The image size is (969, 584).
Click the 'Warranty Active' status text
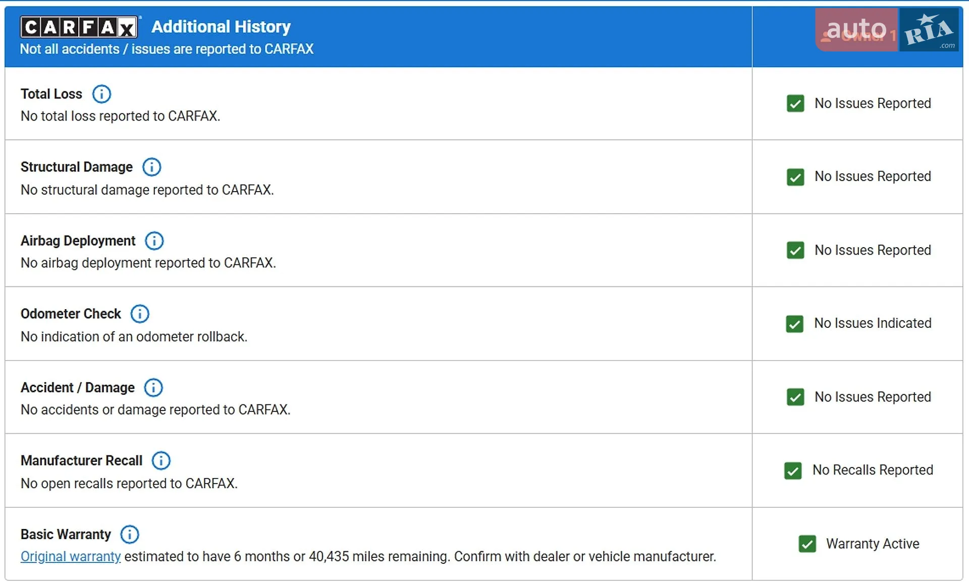point(873,544)
